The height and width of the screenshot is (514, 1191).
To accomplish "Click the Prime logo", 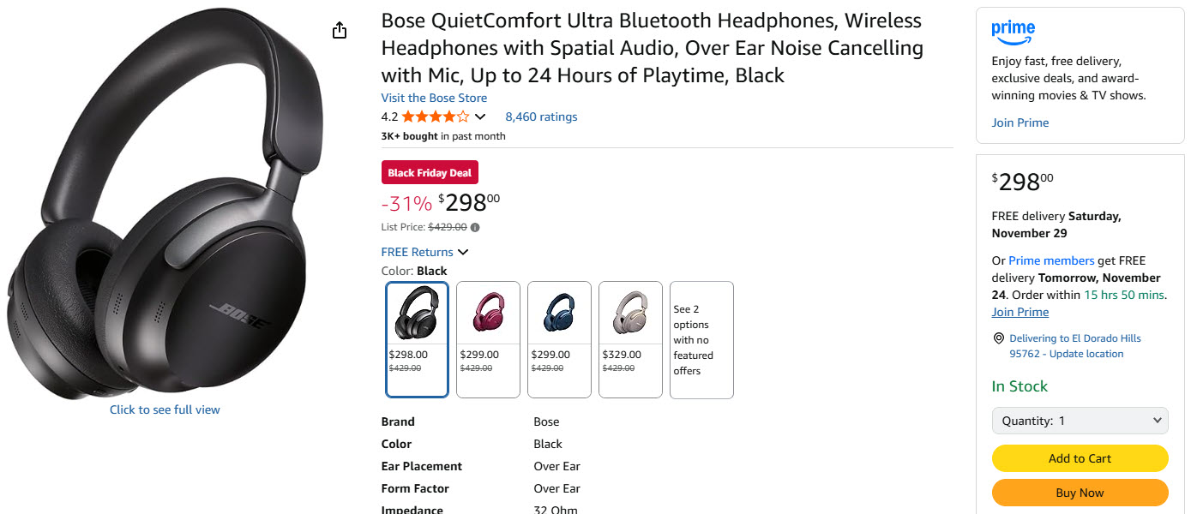I will tap(1013, 32).
